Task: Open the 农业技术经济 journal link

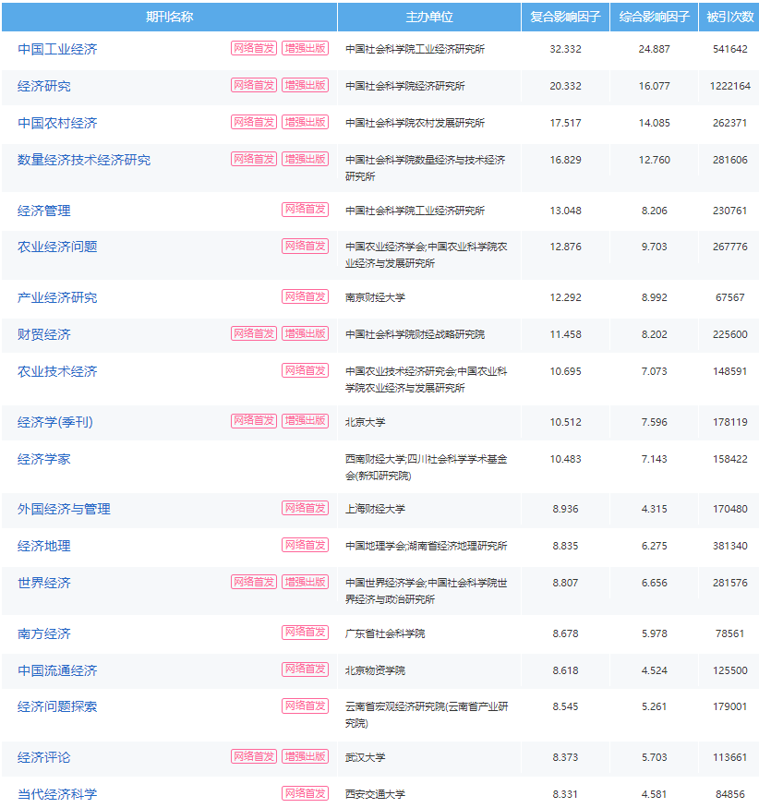Action: point(57,371)
